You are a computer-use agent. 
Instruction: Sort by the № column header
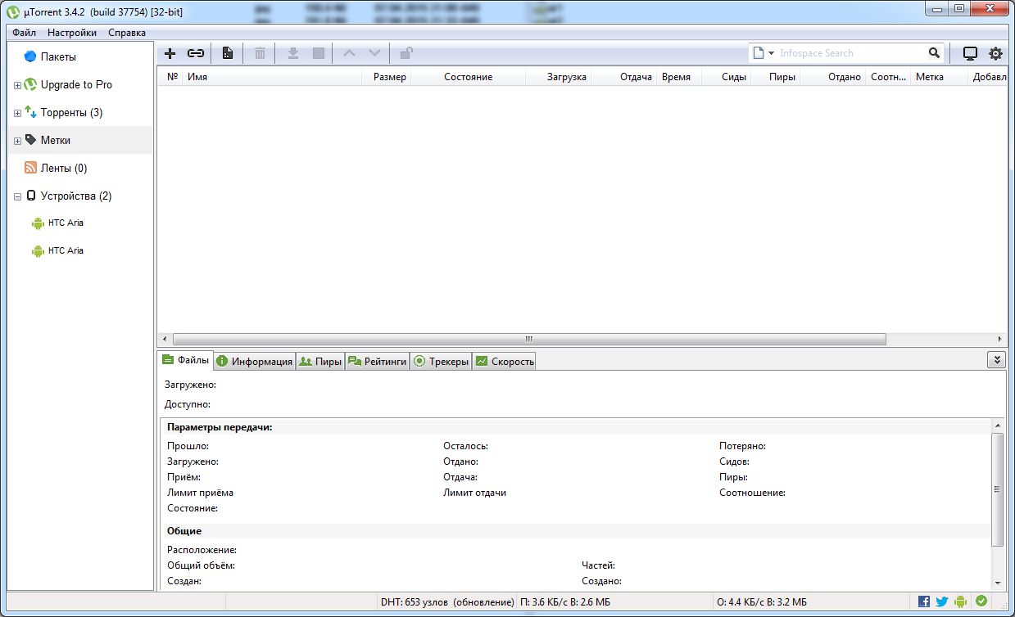[x=170, y=77]
